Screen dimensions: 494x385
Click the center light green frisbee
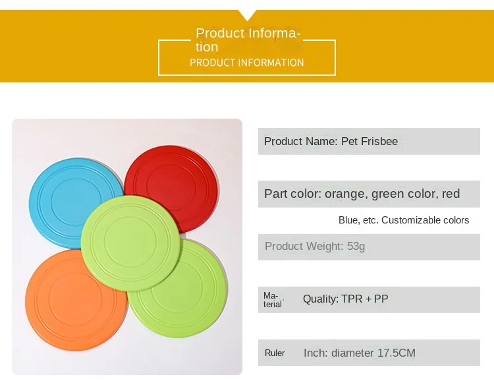(130, 243)
